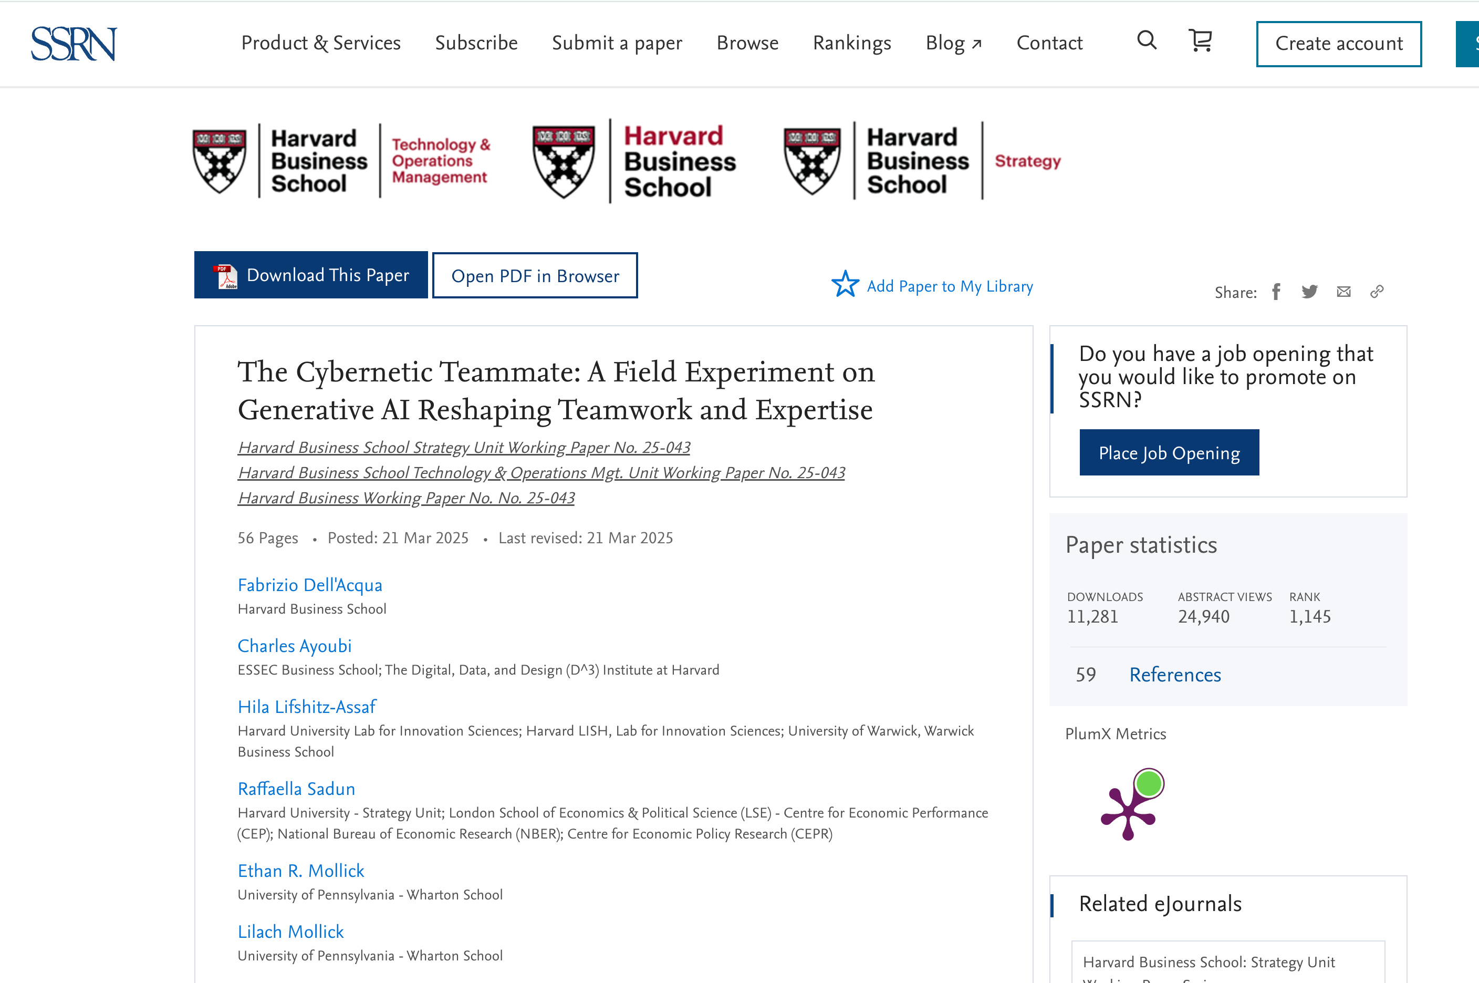Click Last revised: 21 Mar 2025 text
Image resolution: width=1479 pixels, height=983 pixels.
585,538
